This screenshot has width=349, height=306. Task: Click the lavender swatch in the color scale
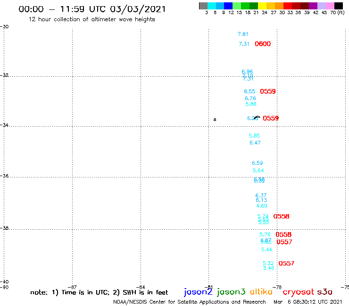[x=321, y=6]
